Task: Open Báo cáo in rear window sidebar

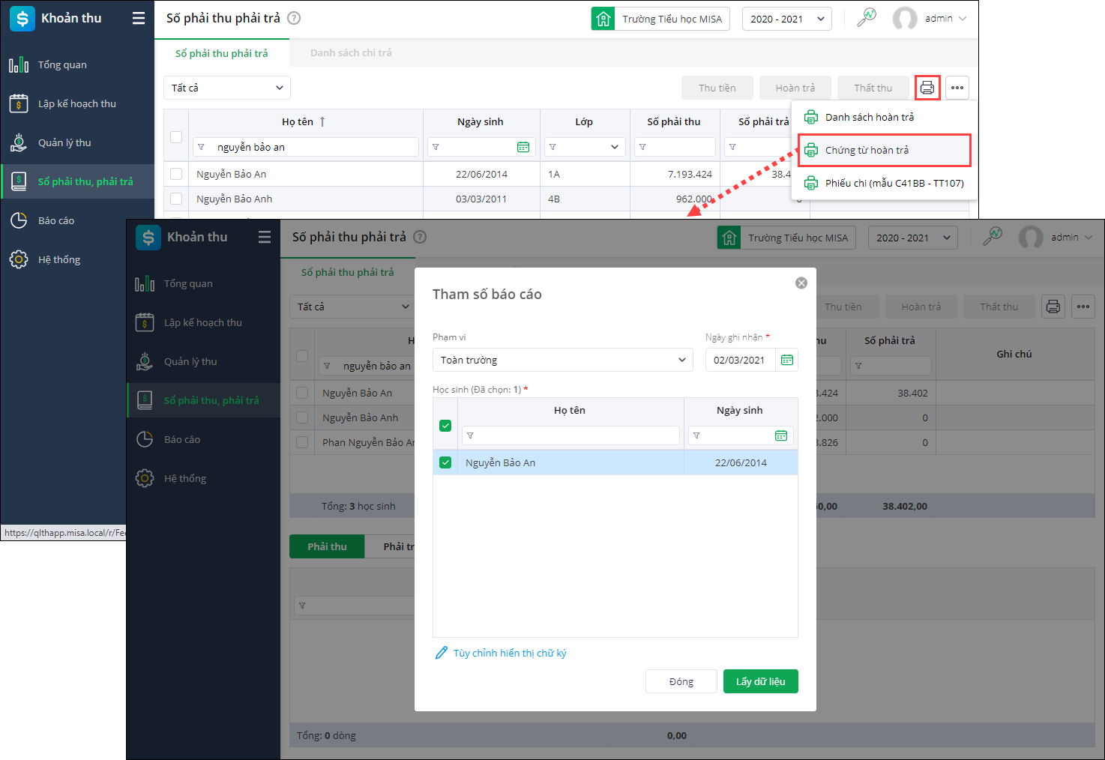Action: click(x=77, y=220)
